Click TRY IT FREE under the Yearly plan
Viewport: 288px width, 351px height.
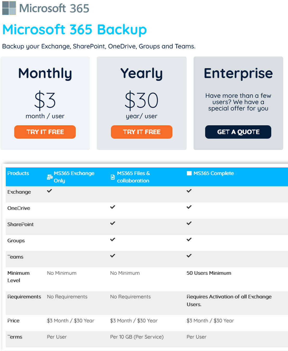pos(141,132)
